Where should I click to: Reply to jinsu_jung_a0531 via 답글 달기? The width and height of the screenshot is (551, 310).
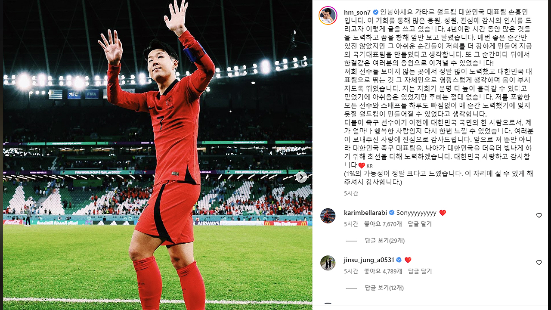(x=420, y=272)
